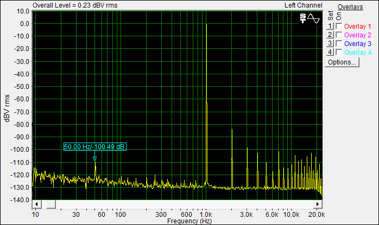The image size is (379, 225).
Task: Click the 10.0 value on the level axis
Action: coord(23,11)
